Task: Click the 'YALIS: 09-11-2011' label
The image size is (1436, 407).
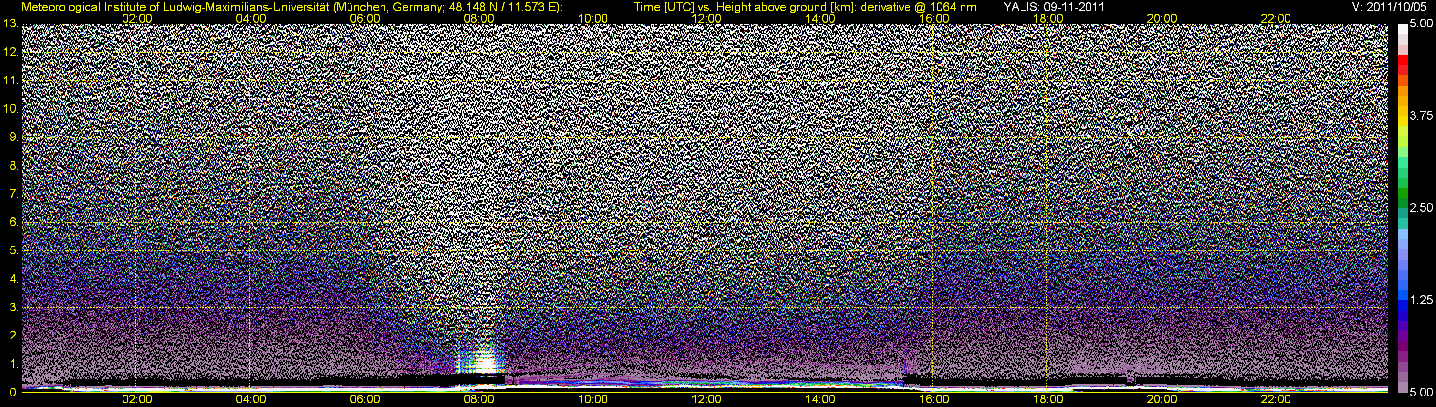Action: (1054, 7)
